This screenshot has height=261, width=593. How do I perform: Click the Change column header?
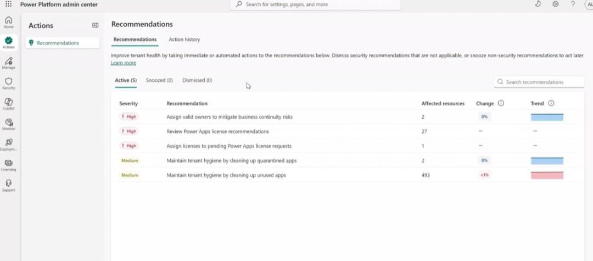pos(485,103)
